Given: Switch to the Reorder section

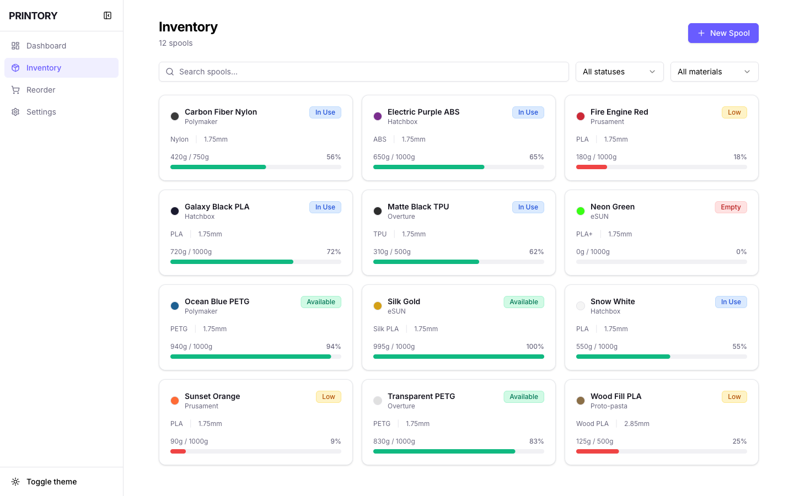Looking at the screenshot, I should 41,90.
